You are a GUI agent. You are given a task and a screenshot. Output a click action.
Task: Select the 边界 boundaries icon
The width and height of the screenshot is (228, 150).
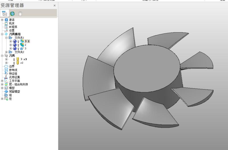point(6,66)
